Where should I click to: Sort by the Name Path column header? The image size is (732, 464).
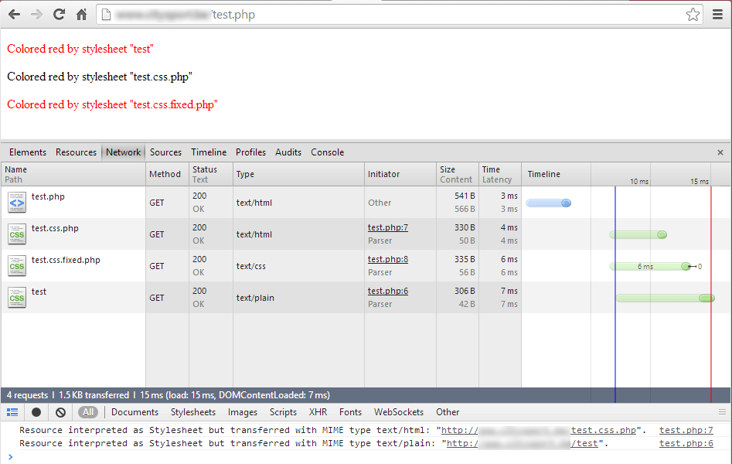73,174
